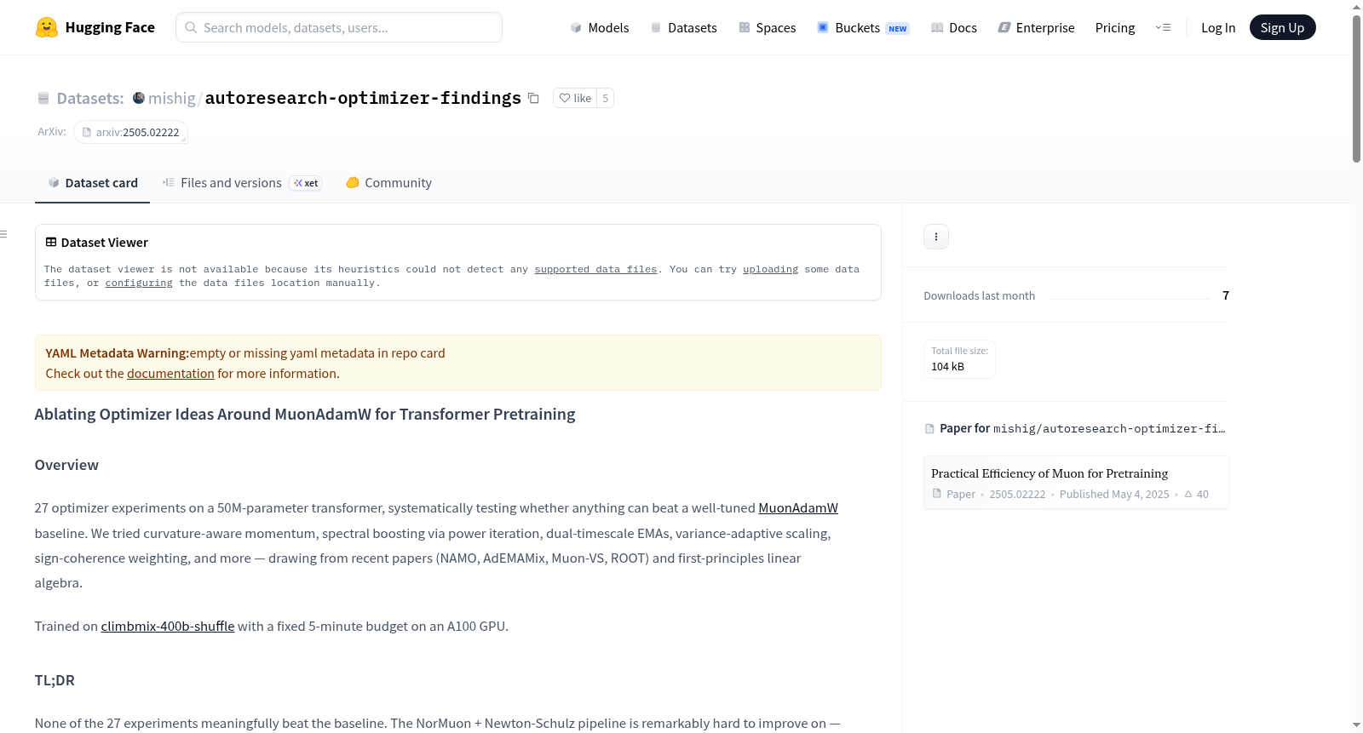Switch to the Community tab

pyautogui.click(x=389, y=183)
